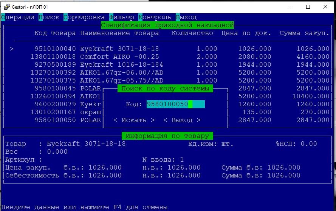Click sum value 270.000
The height and width of the screenshot is (211, 336).
tap(315, 112)
